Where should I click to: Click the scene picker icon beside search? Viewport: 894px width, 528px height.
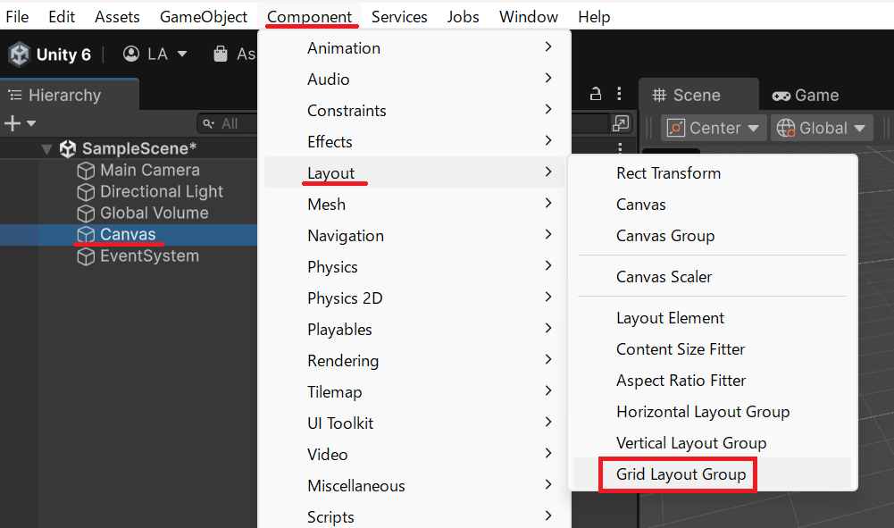click(x=621, y=124)
